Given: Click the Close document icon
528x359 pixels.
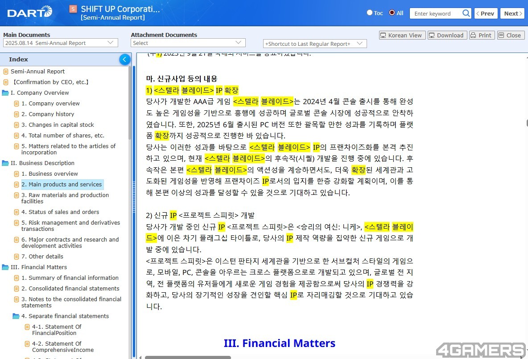Looking at the screenshot, I should (501, 35).
